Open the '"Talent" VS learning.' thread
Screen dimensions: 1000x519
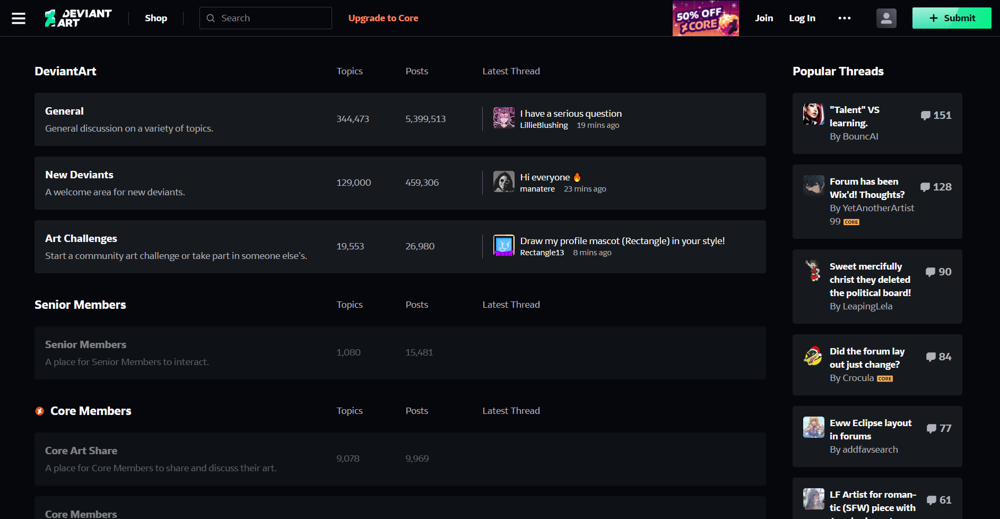pos(855,116)
